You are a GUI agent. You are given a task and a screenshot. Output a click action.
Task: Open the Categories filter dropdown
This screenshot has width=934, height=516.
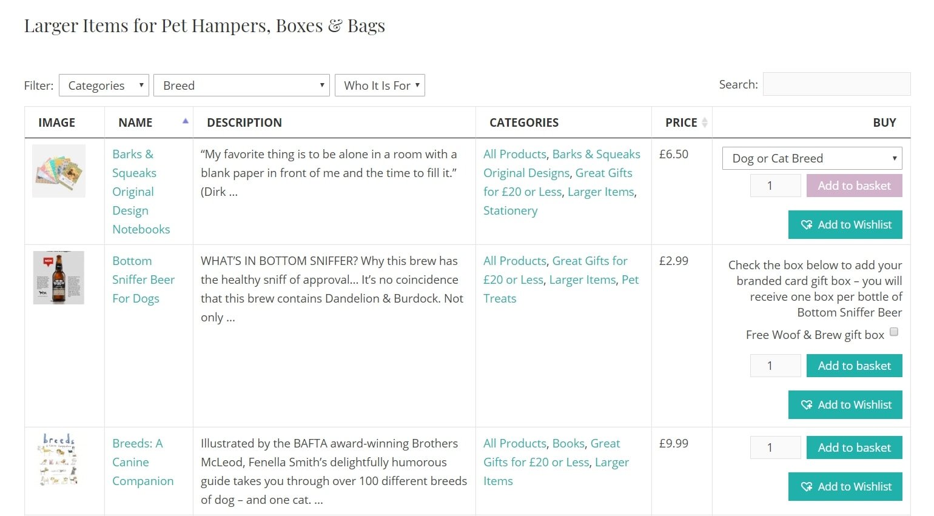[103, 85]
